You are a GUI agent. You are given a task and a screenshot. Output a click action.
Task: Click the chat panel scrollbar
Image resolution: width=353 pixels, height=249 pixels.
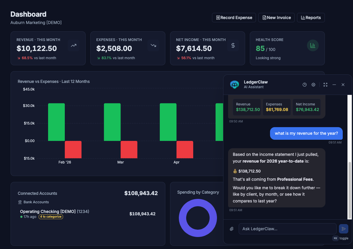coord(349,190)
